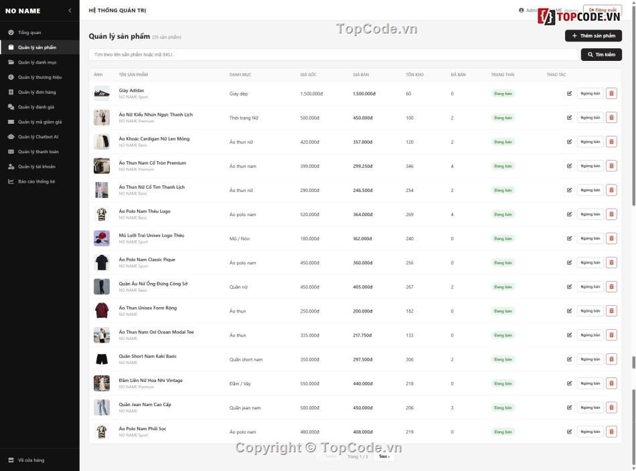Click the Đăng xuất logout button

pyautogui.click(x=603, y=10)
